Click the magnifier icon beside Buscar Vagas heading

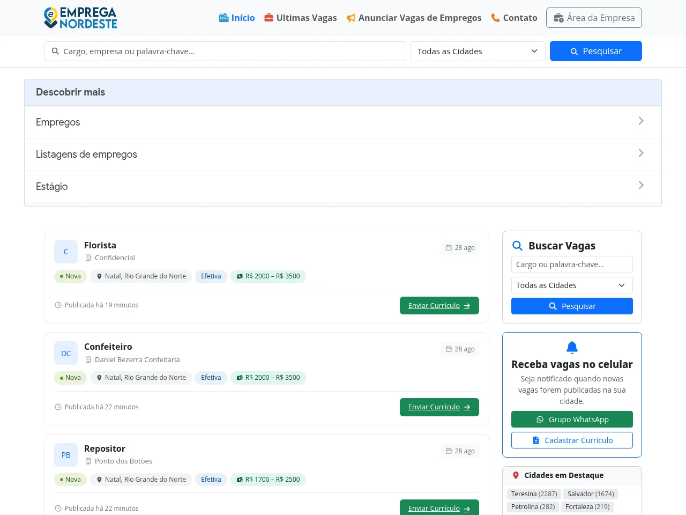(517, 246)
